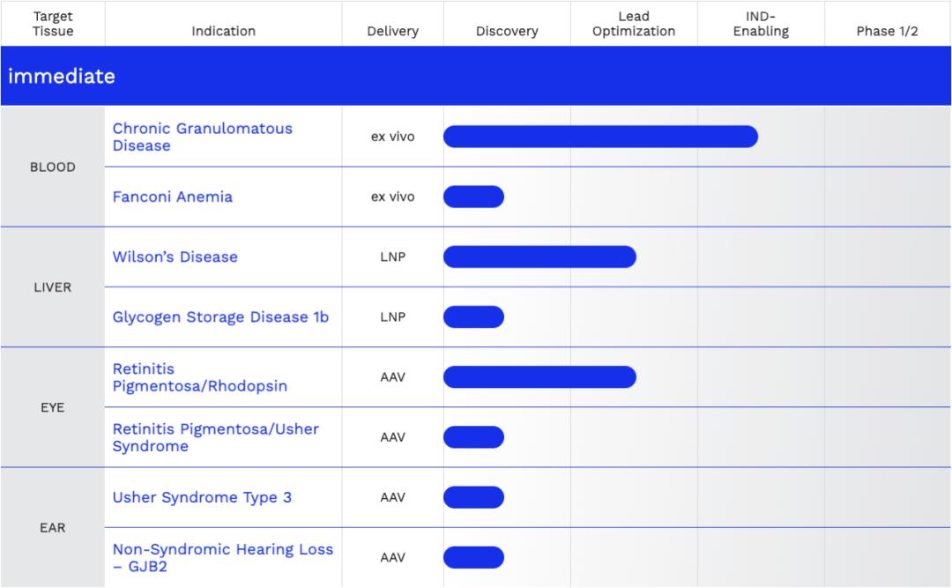The height and width of the screenshot is (588, 952).
Task: Select the Lead Optimization column header
Action: 633,24
